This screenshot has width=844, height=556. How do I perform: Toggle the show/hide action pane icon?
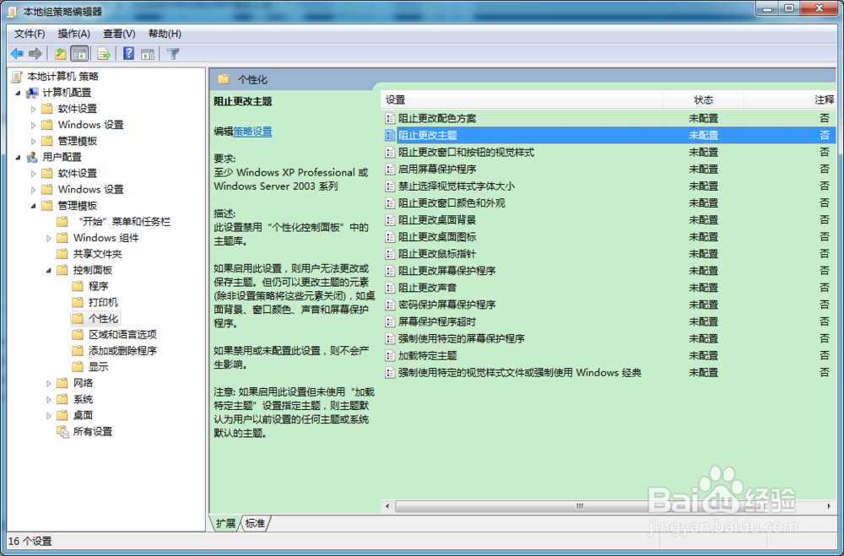(x=148, y=54)
